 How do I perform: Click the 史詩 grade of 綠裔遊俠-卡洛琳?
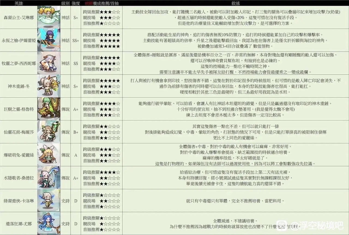tap(65, 201)
